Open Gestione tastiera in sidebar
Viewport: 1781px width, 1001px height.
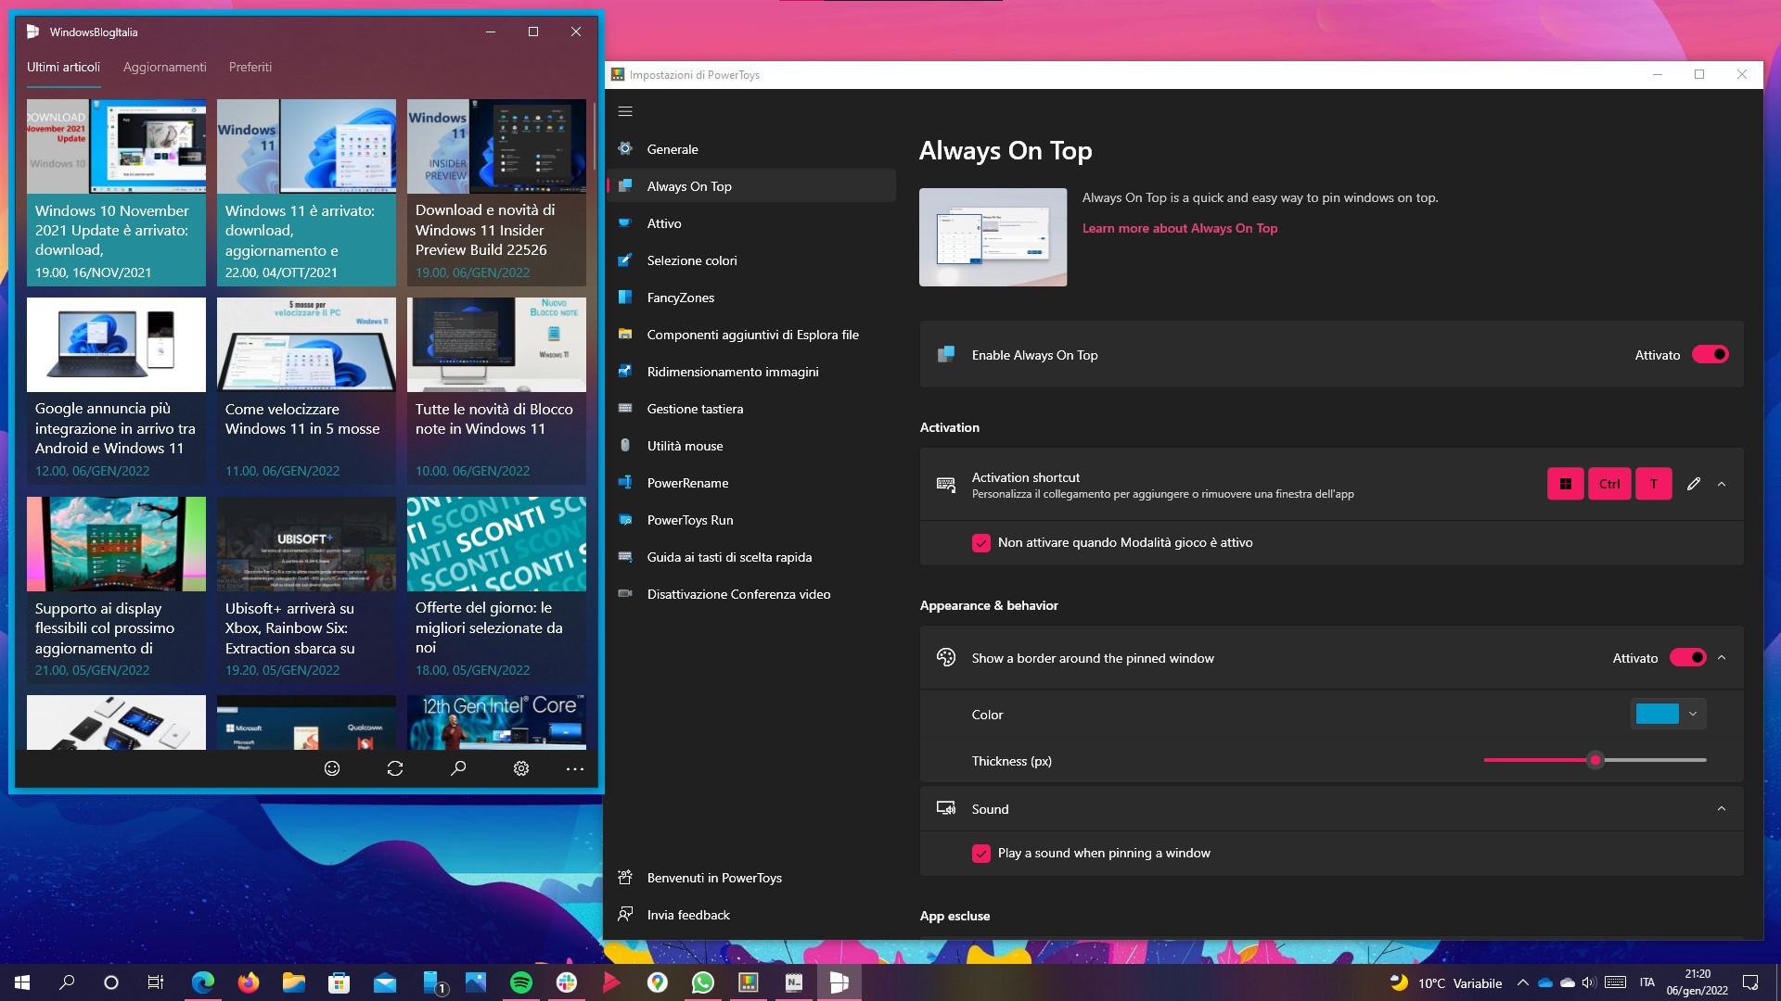pos(751,409)
